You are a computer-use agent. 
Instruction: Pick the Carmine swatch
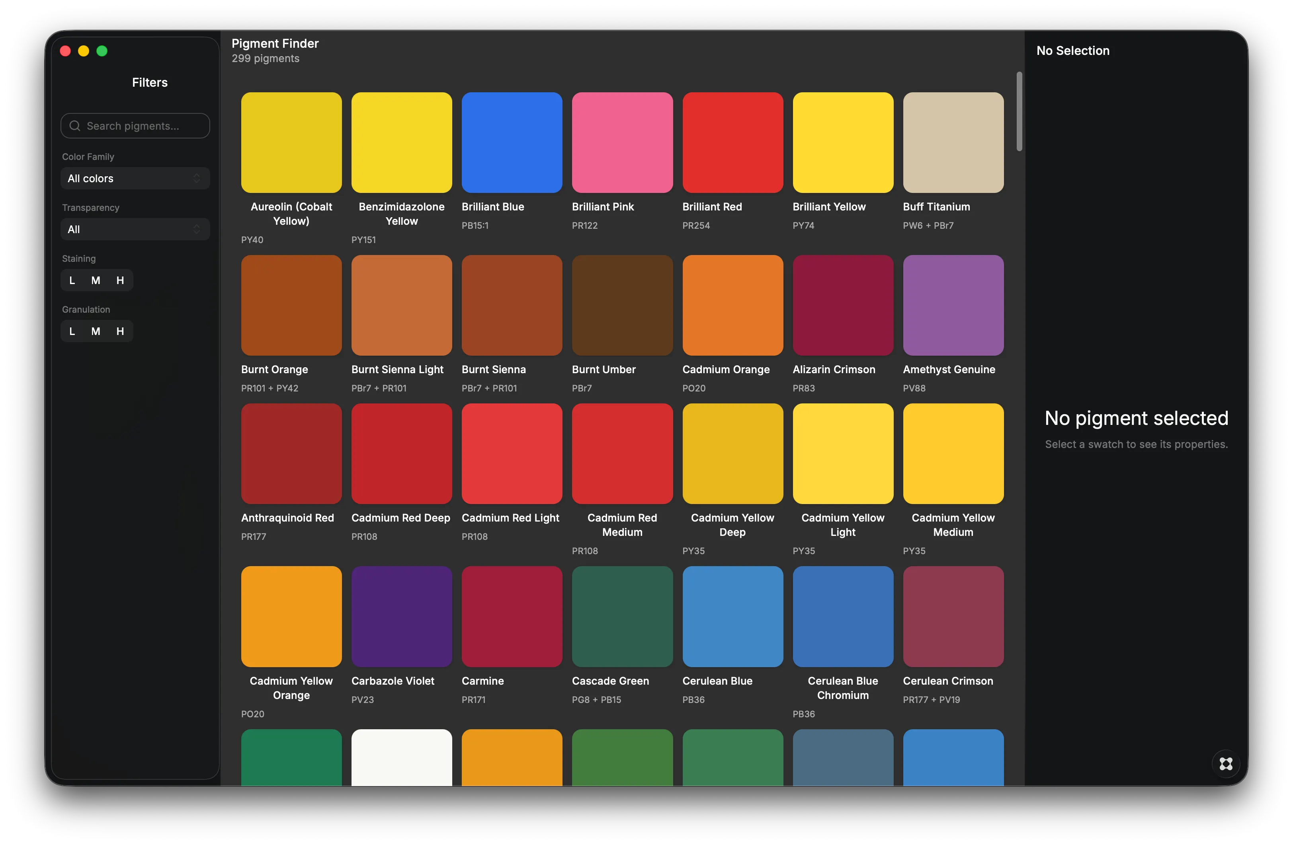point(512,617)
